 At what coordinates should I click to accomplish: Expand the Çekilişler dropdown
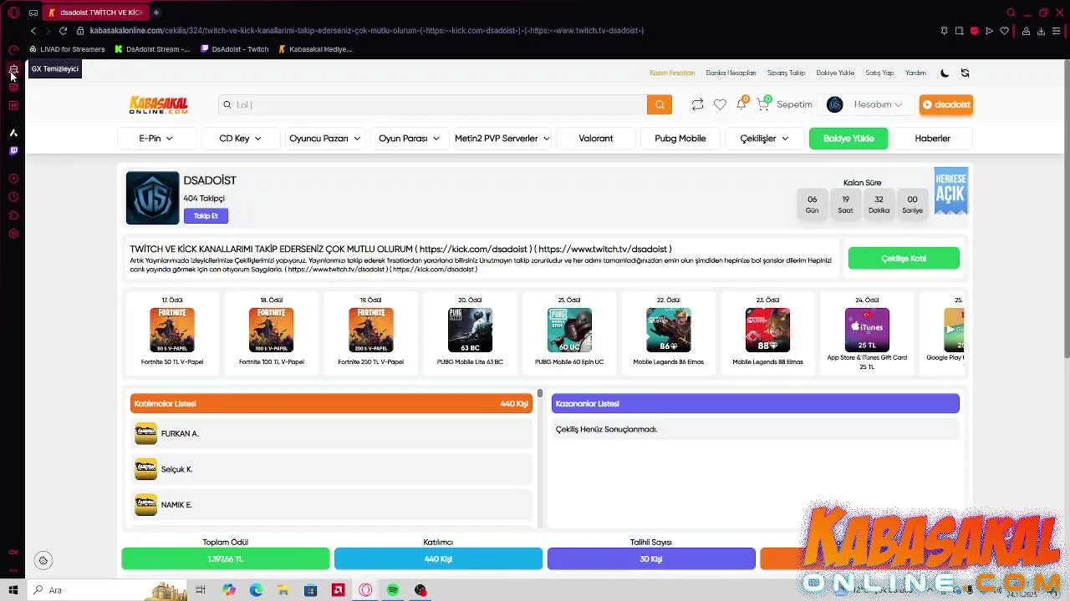[x=764, y=139]
